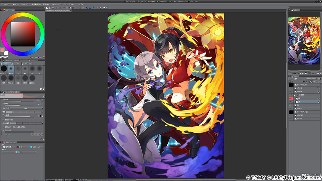
Task: Click the Fill bucket toolbar icon
Action: tap(70, 8)
